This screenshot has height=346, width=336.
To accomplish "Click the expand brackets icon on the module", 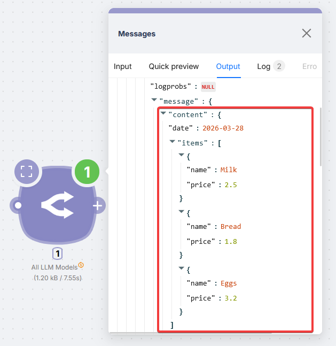I will (27, 172).
